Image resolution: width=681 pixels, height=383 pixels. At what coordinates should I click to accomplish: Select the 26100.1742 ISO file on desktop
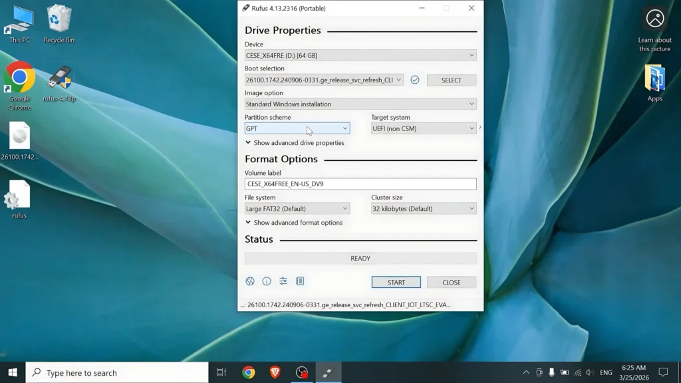click(x=19, y=141)
